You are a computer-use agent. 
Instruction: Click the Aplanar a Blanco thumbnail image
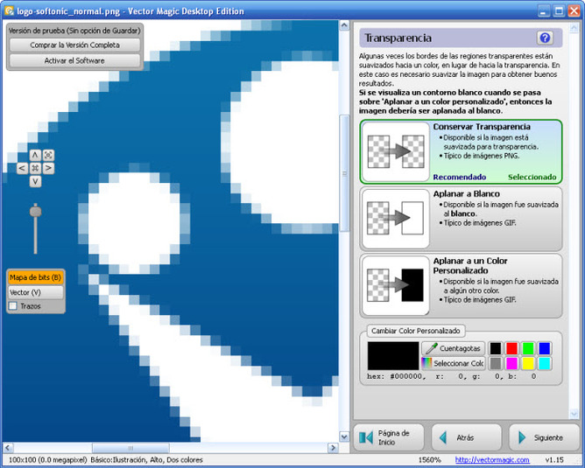tap(396, 219)
